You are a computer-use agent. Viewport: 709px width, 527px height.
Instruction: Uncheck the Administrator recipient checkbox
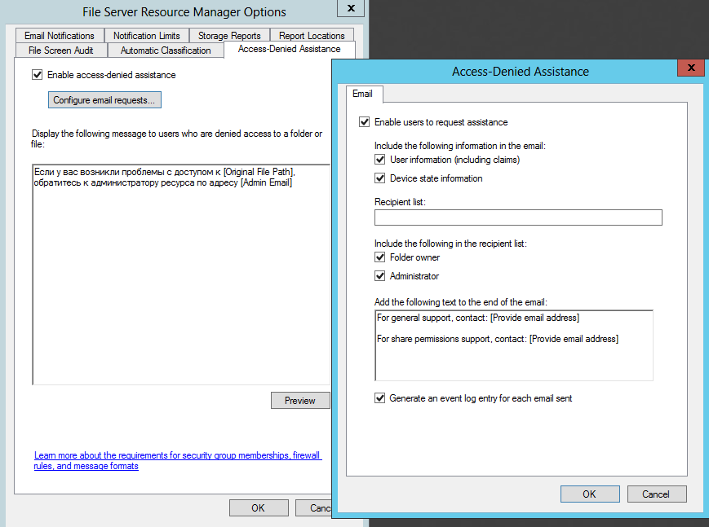pyautogui.click(x=380, y=276)
